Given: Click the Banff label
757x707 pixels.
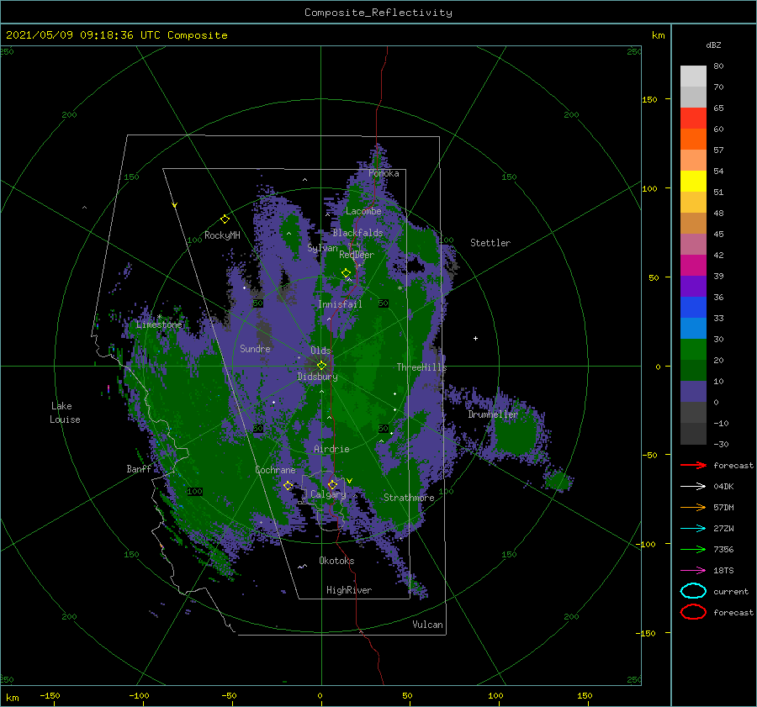Looking at the screenshot, I should click(139, 469).
